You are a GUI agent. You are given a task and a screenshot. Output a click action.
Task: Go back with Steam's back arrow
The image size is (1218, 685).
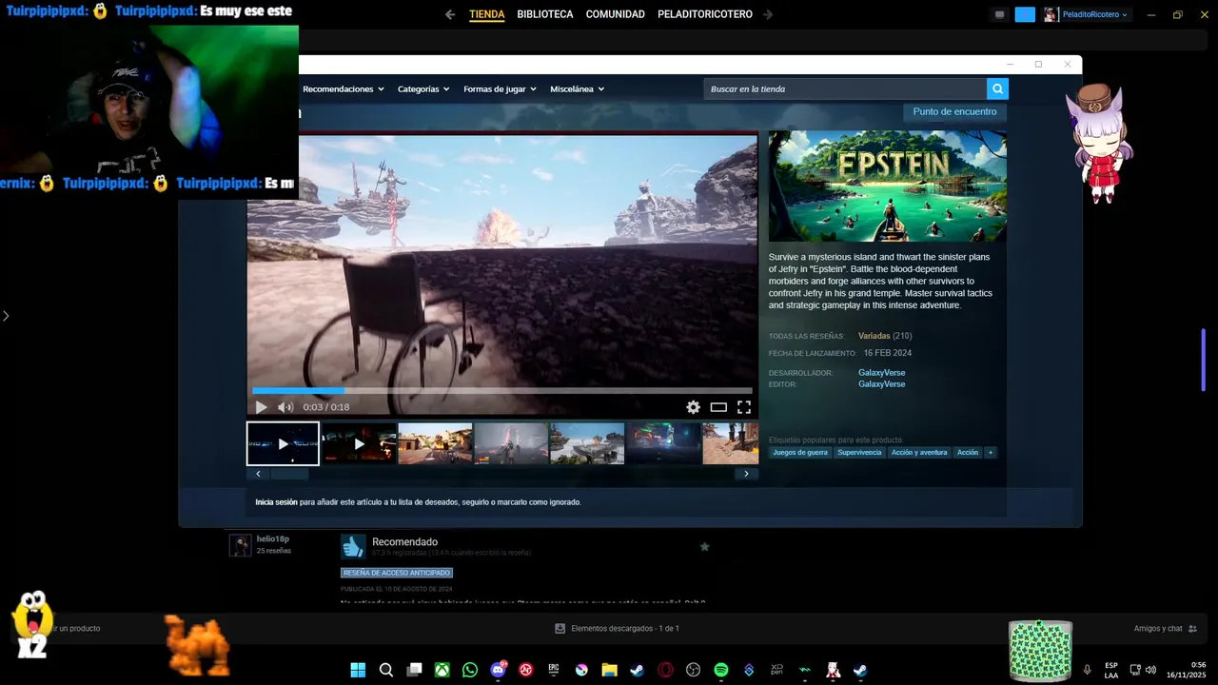coord(450,14)
